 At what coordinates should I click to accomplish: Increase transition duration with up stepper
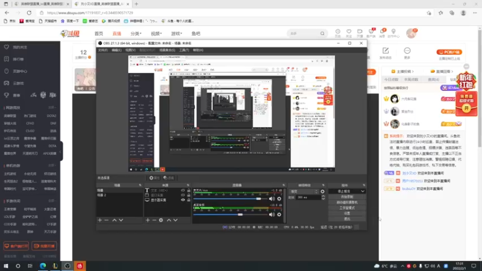point(323,196)
